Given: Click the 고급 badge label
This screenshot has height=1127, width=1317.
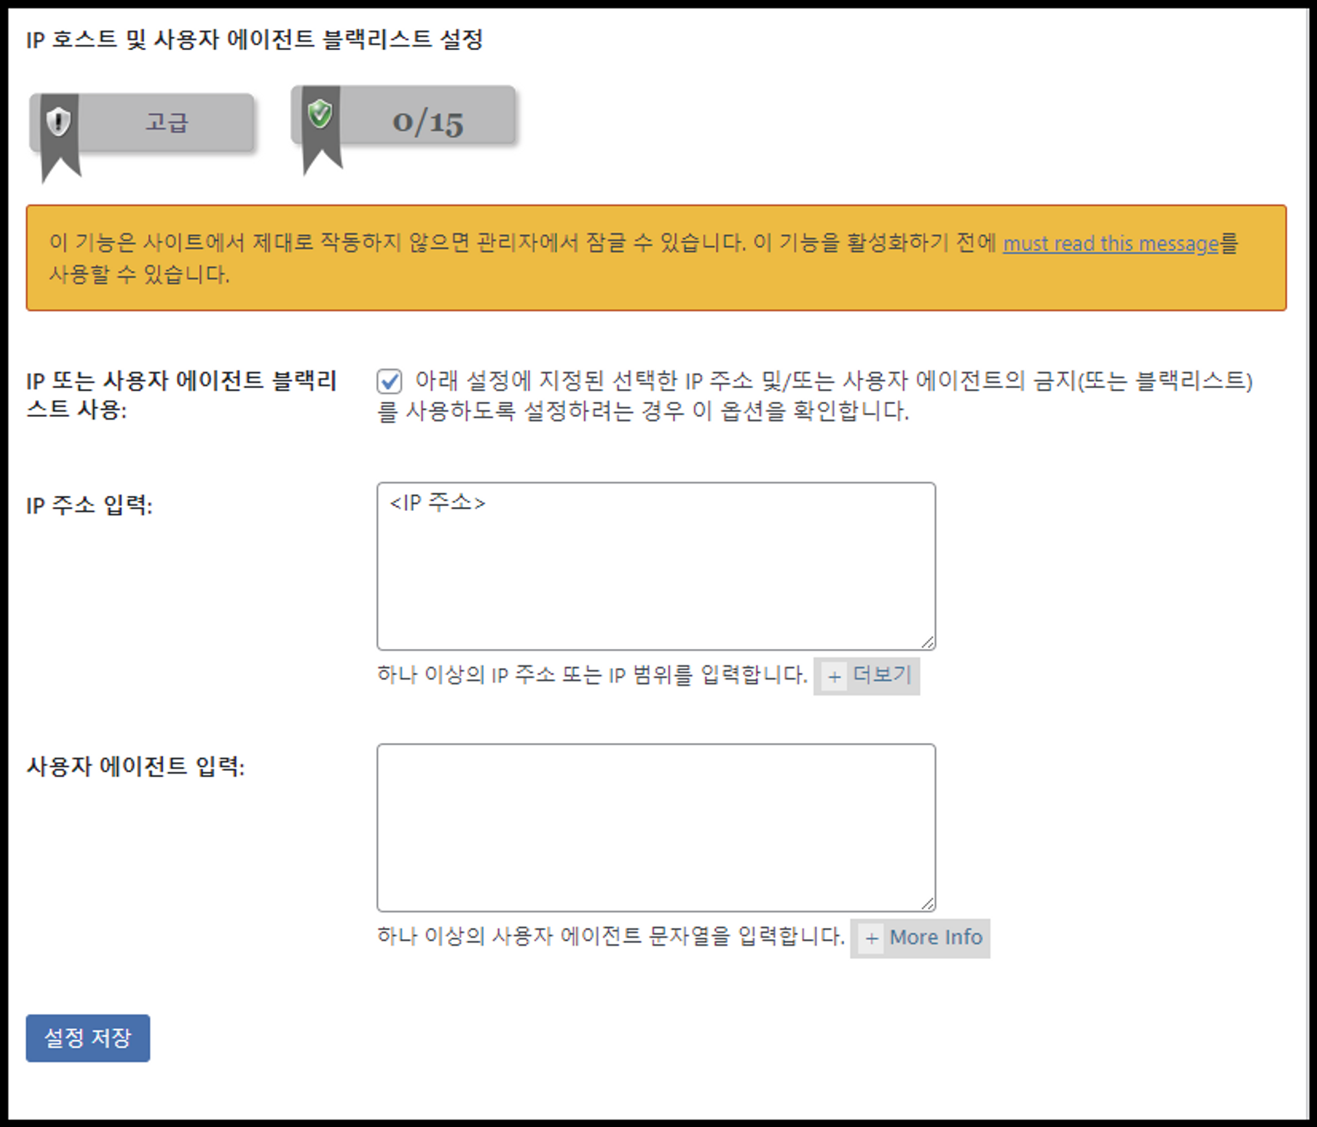Looking at the screenshot, I should [167, 122].
